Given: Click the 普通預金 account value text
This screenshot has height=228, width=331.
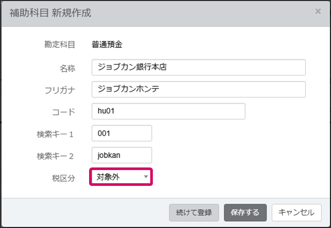Looking at the screenshot, I should pyautogui.click(x=107, y=44).
